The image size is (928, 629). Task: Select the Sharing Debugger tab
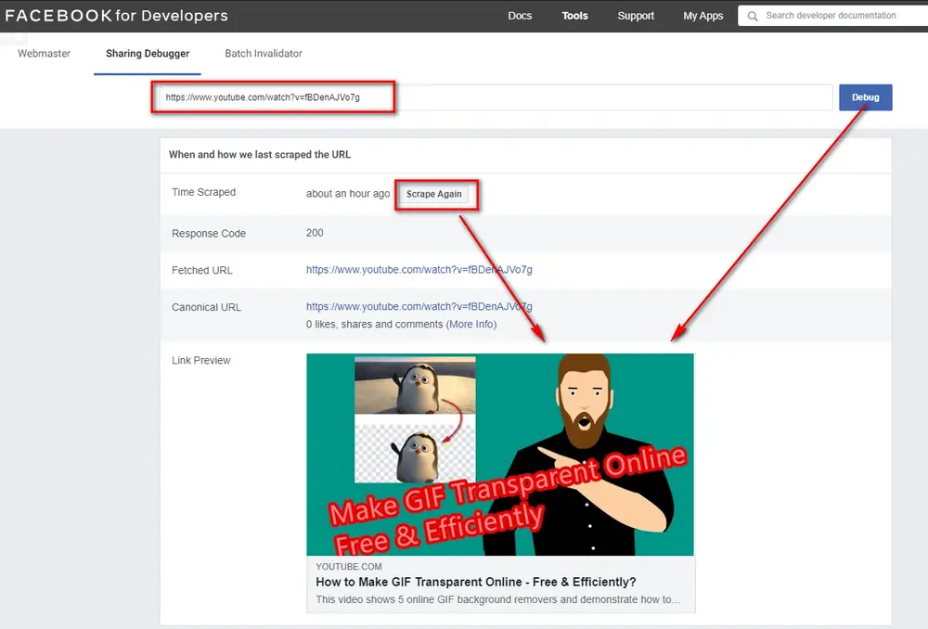pyautogui.click(x=148, y=53)
